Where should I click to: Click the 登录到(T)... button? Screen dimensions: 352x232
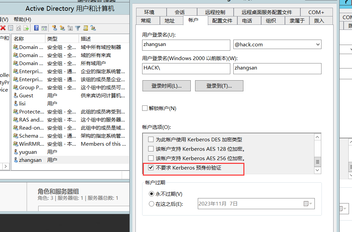pyautogui.click(x=219, y=86)
